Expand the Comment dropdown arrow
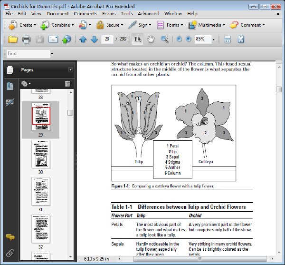Image resolution: width=285 pixels, height=265 pixels. coord(264,25)
